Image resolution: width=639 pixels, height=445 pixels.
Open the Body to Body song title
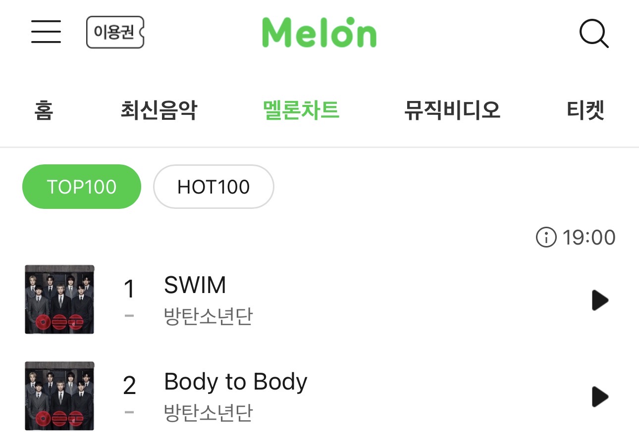(236, 382)
